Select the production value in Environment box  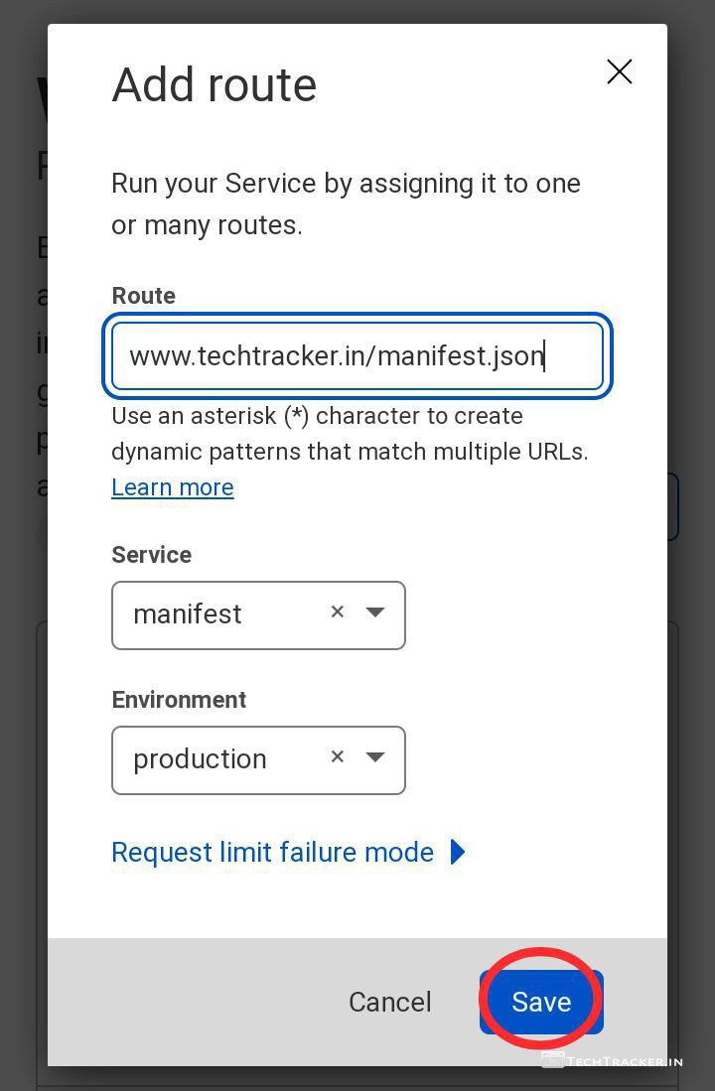(x=200, y=759)
